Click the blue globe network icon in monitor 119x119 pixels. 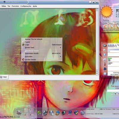click(x=105, y=55)
